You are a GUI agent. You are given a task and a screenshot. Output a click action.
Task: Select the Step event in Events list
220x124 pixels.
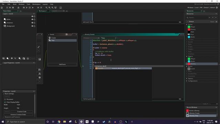(63, 40)
